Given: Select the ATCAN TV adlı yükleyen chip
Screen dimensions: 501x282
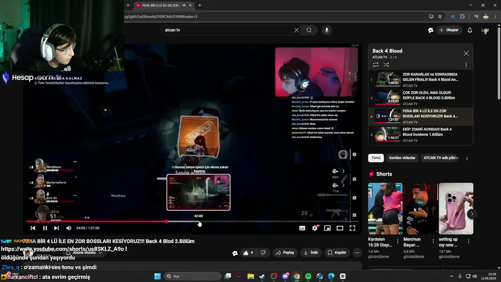Looking at the screenshot, I should (x=441, y=158).
